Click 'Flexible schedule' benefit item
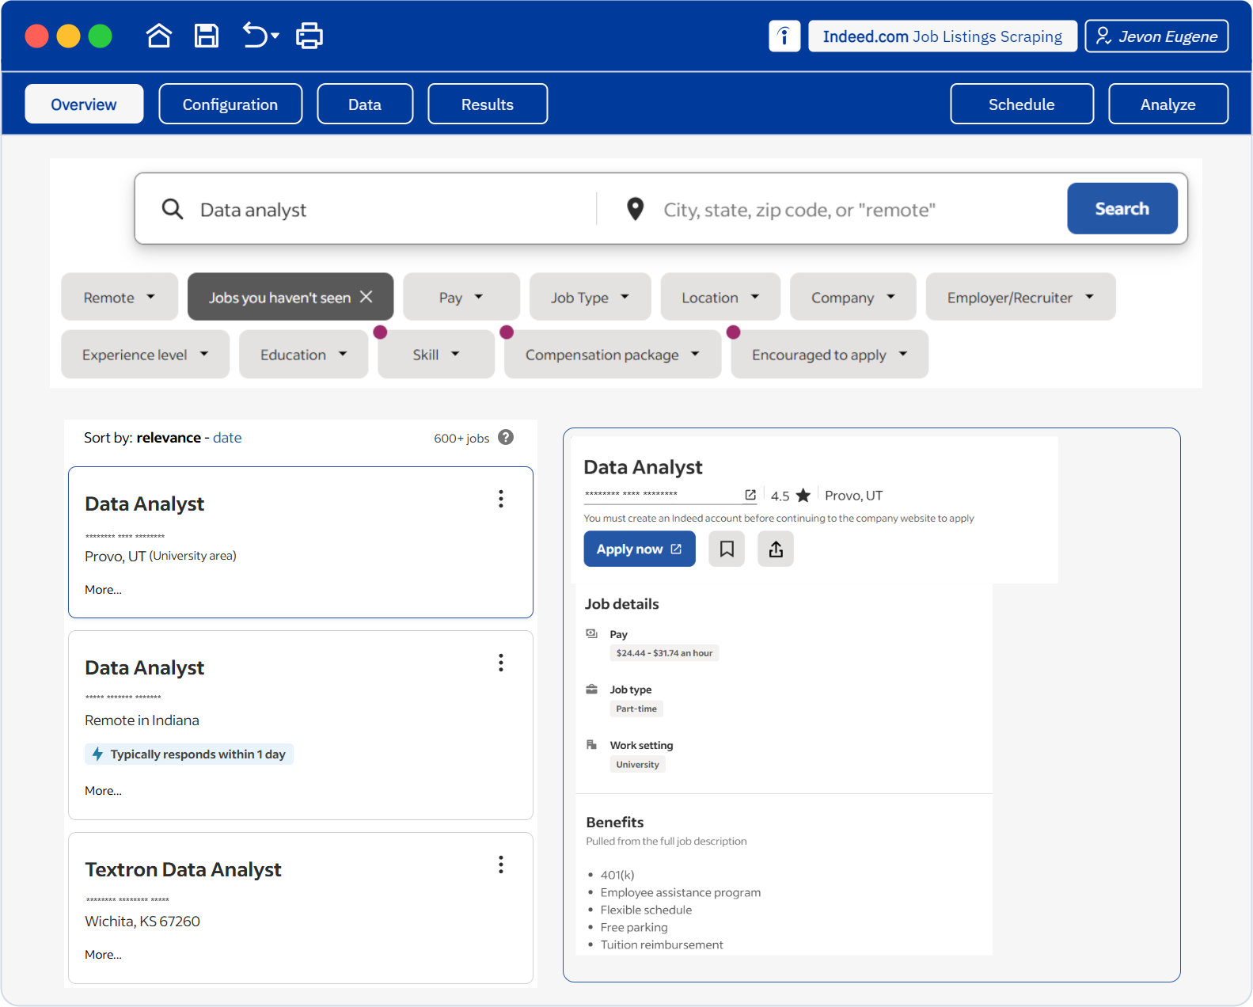1253x1007 pixels. [646, 910]
